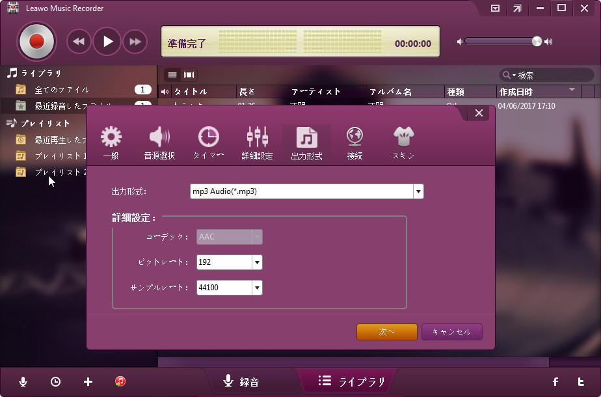Open the title bar dropdown menu icon
The image size is (601, 397).
pos(495,8)
